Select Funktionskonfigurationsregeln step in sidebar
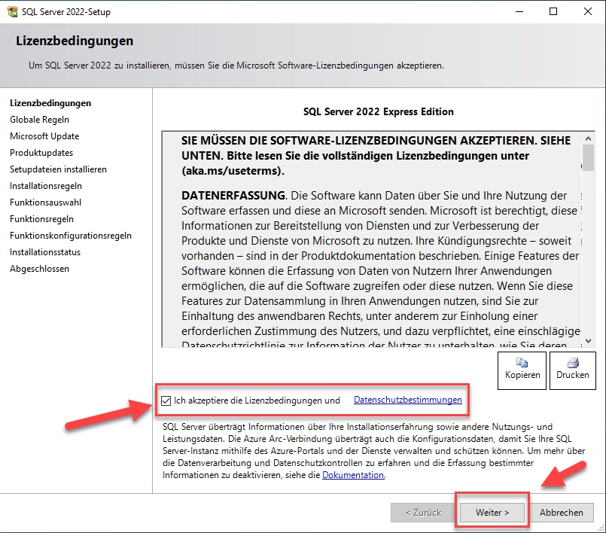 pos(71,236)
